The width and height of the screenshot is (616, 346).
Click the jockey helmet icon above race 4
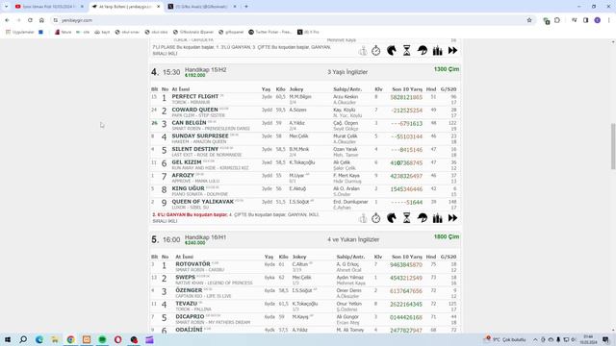(423, 51)
